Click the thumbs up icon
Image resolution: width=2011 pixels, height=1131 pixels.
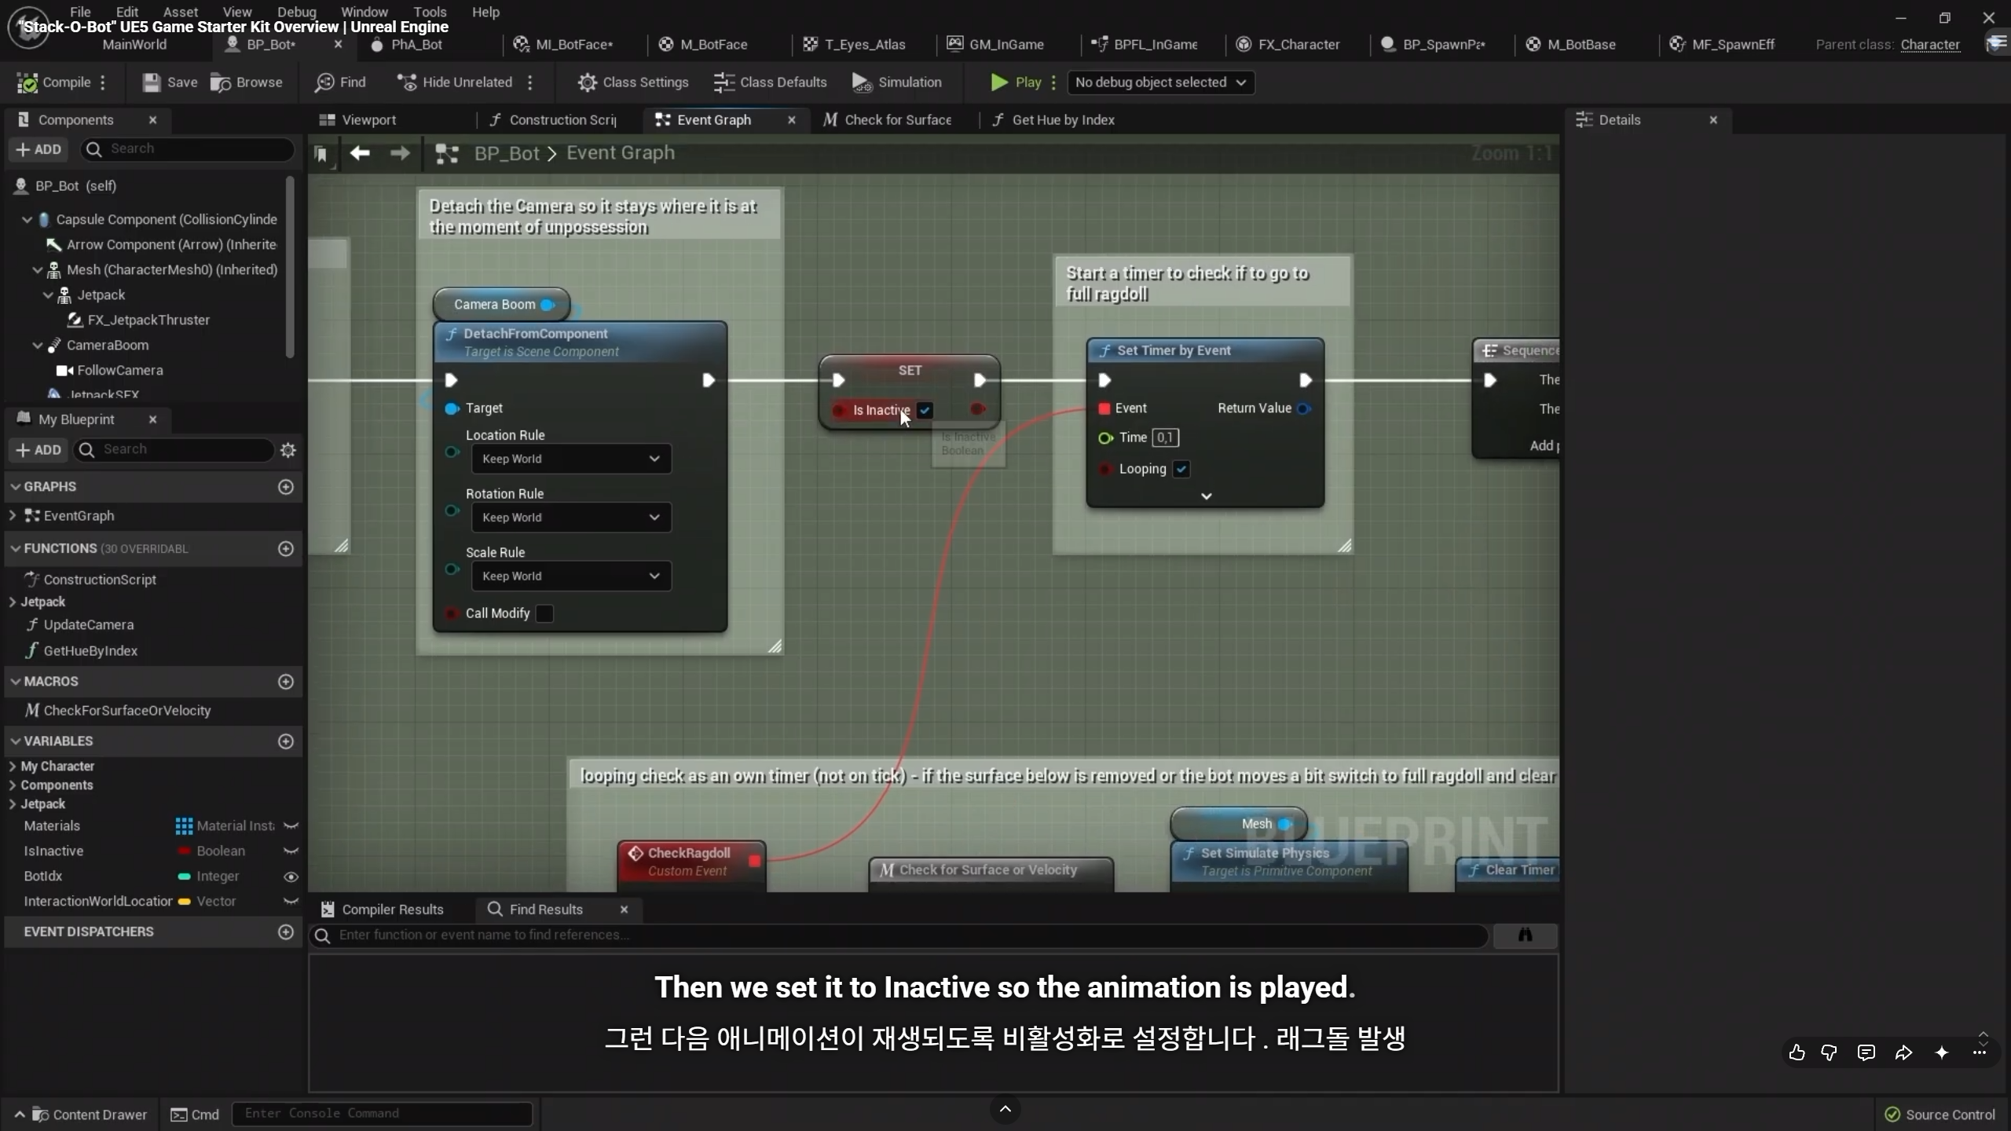[x=1797, y=1052]
